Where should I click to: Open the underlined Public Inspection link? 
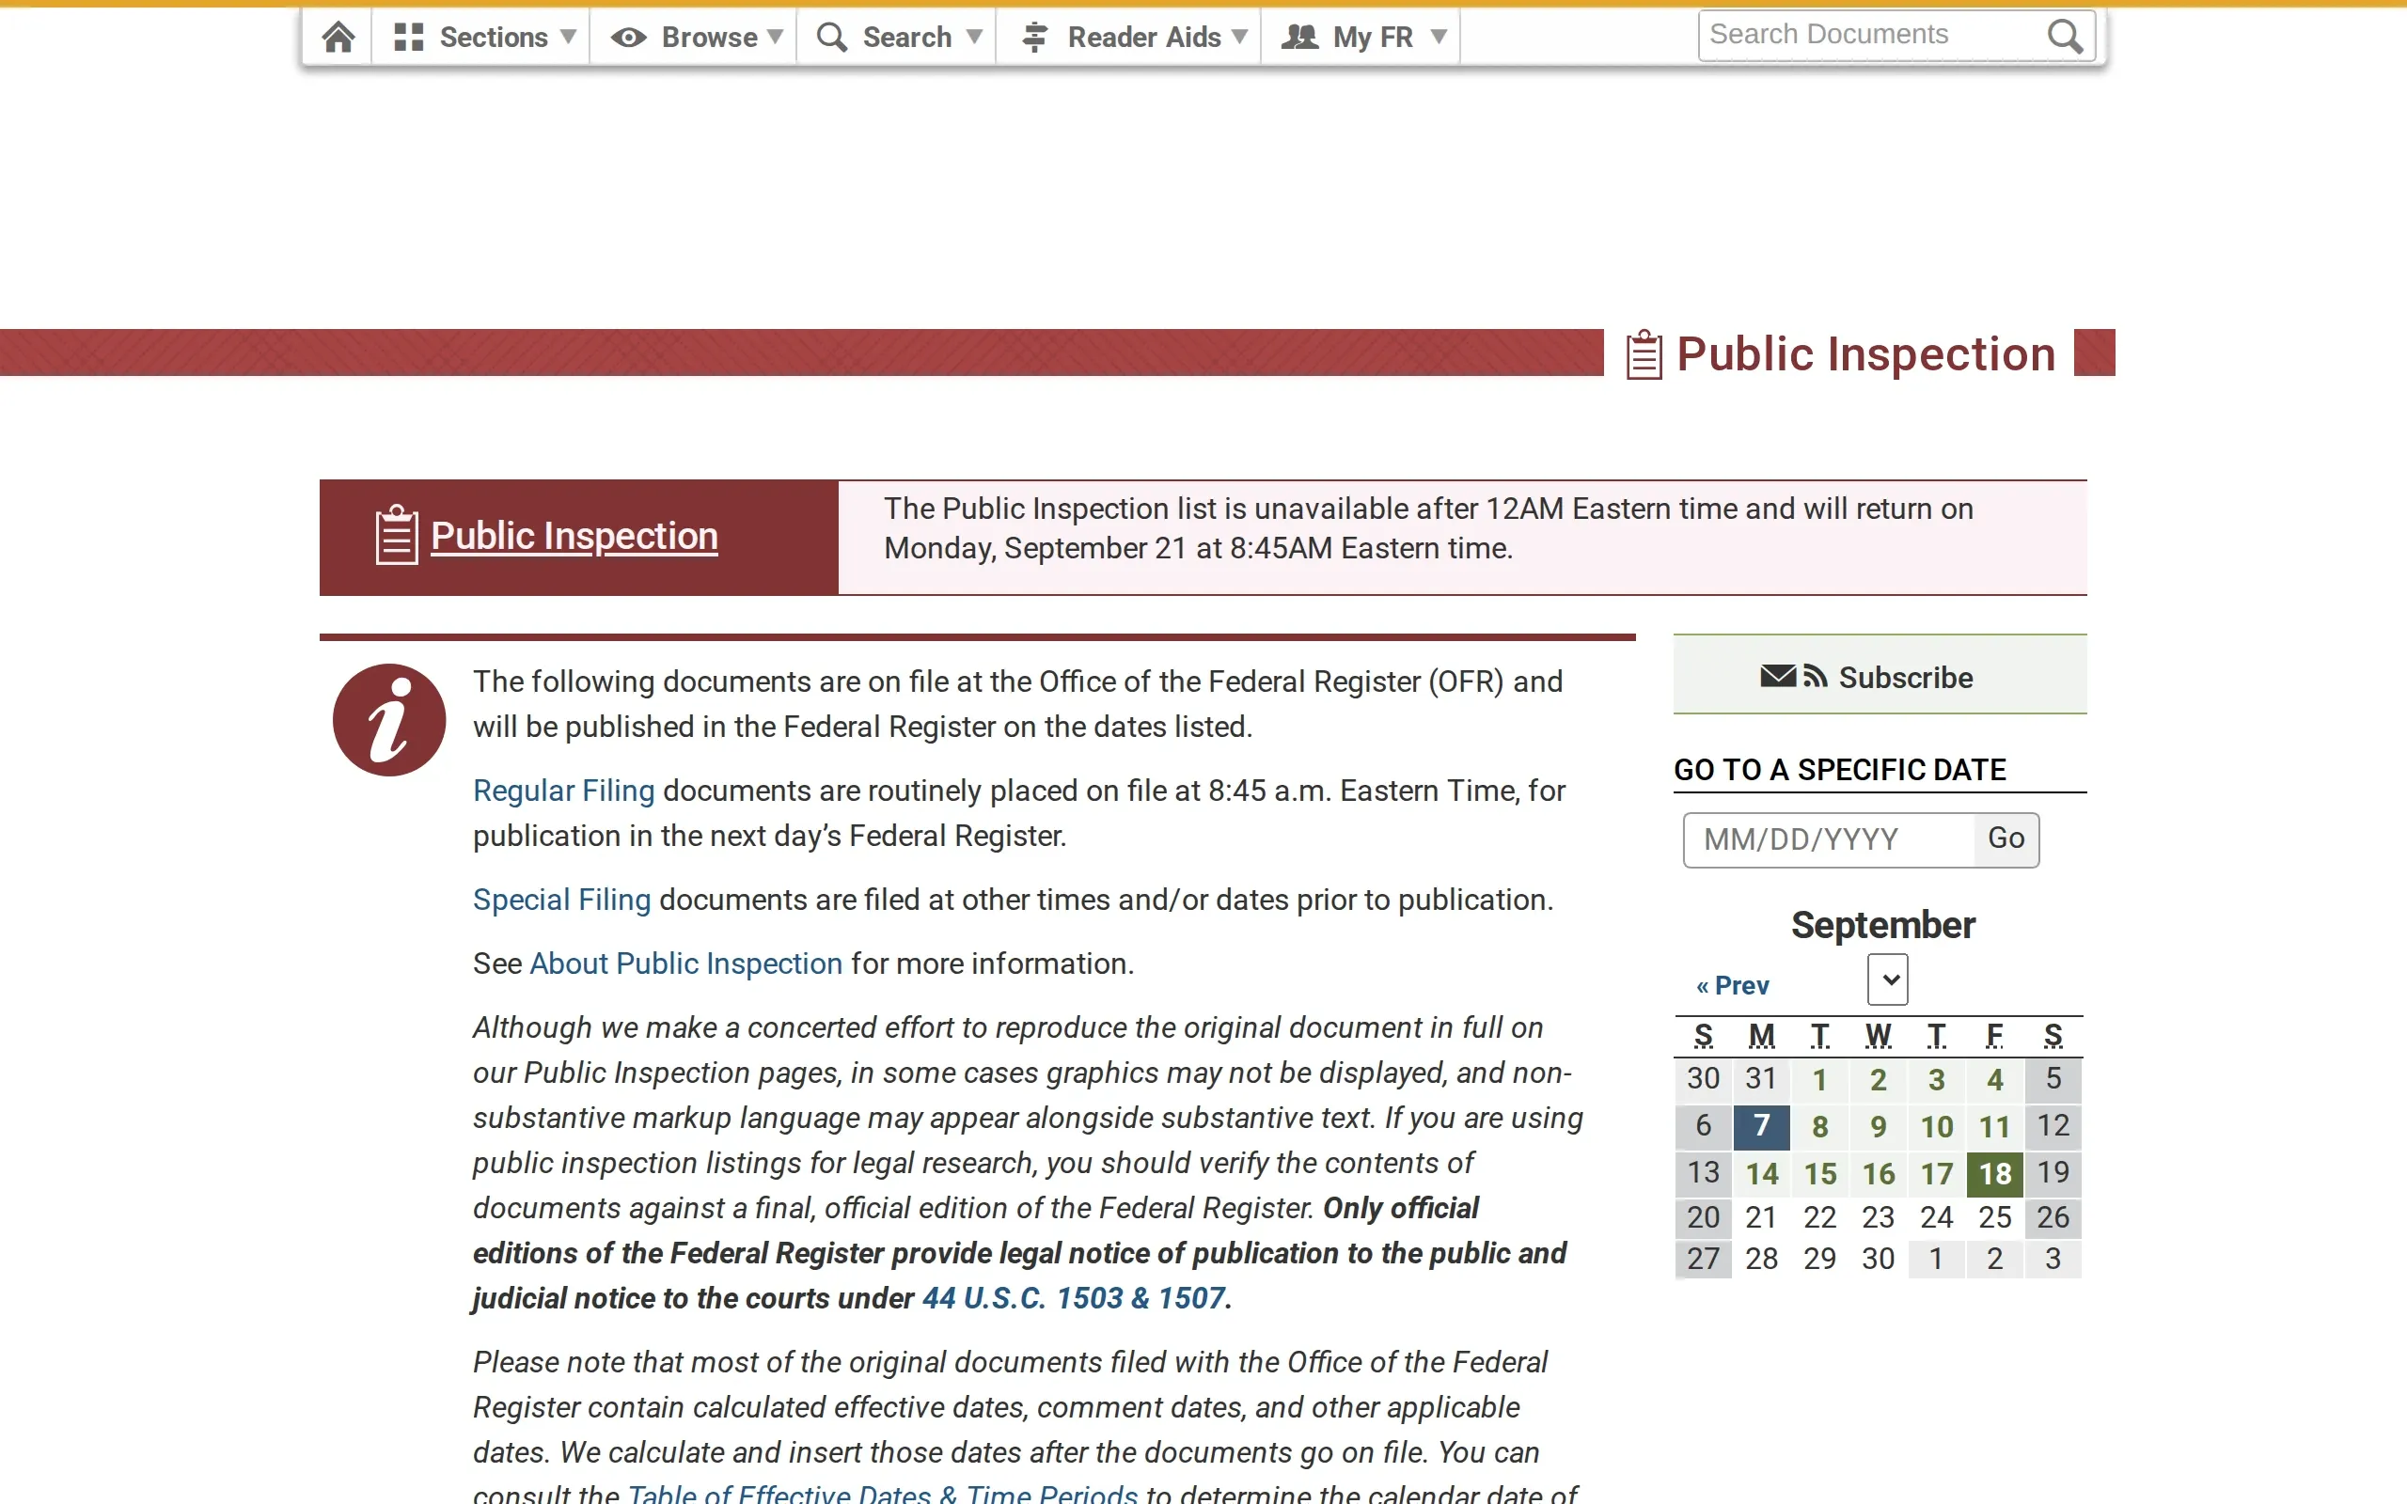click(x=574, y=536)
